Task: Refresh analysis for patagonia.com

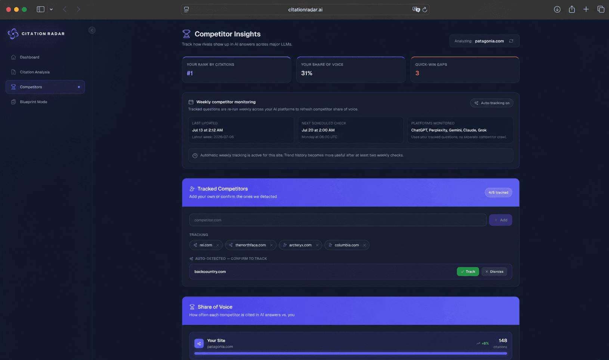Action: point(511,41)
